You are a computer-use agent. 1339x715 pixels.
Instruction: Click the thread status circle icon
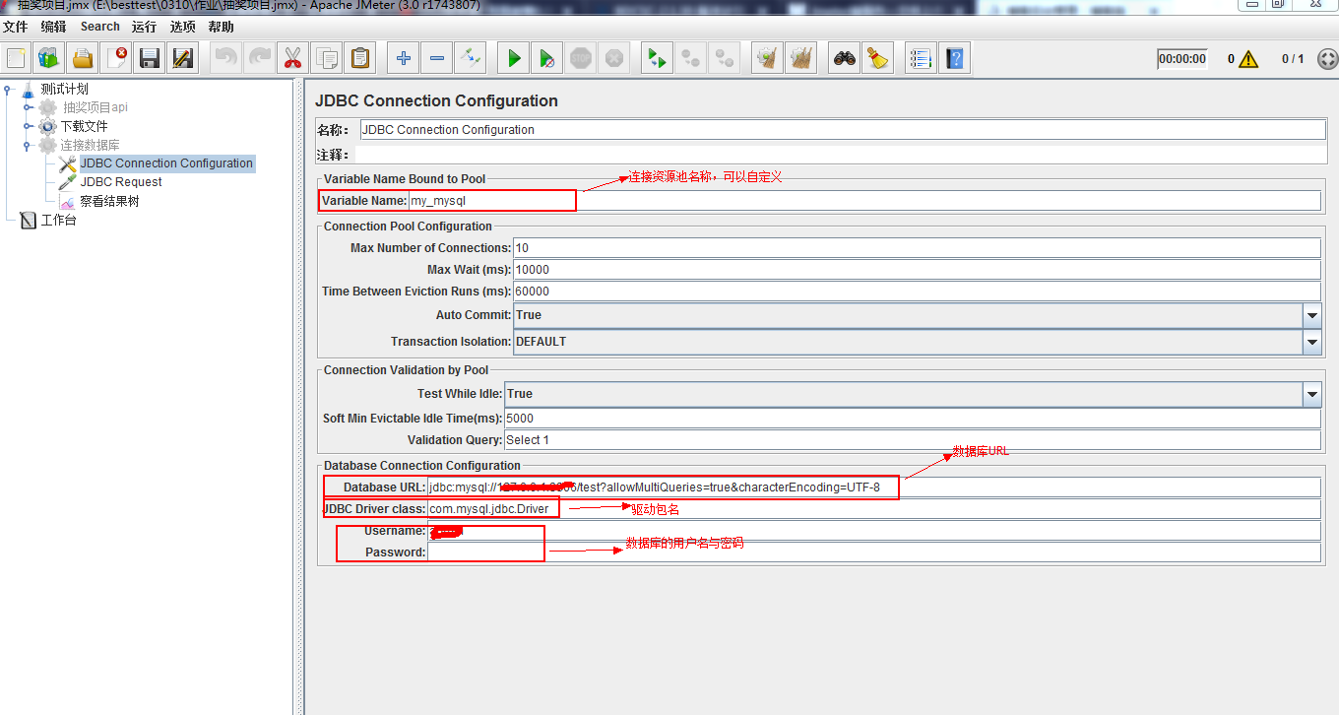coord(1327,59)
